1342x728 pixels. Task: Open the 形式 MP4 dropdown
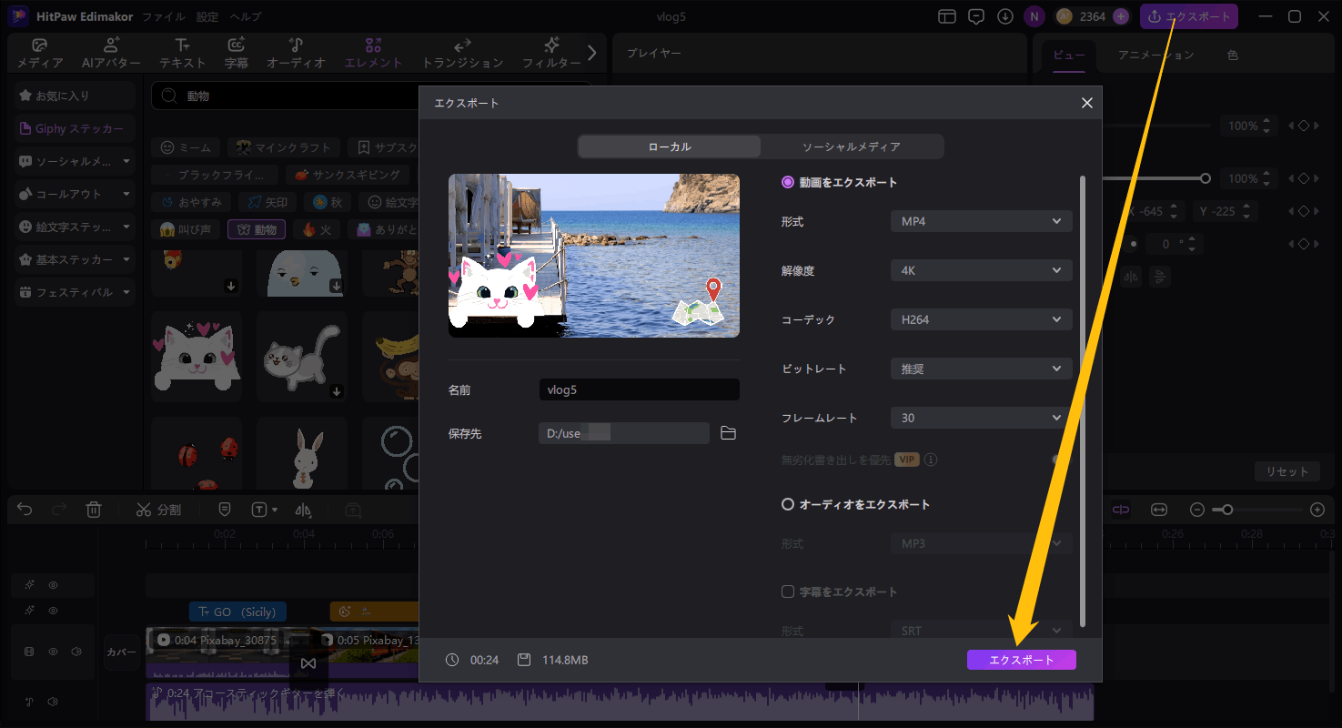981,220
